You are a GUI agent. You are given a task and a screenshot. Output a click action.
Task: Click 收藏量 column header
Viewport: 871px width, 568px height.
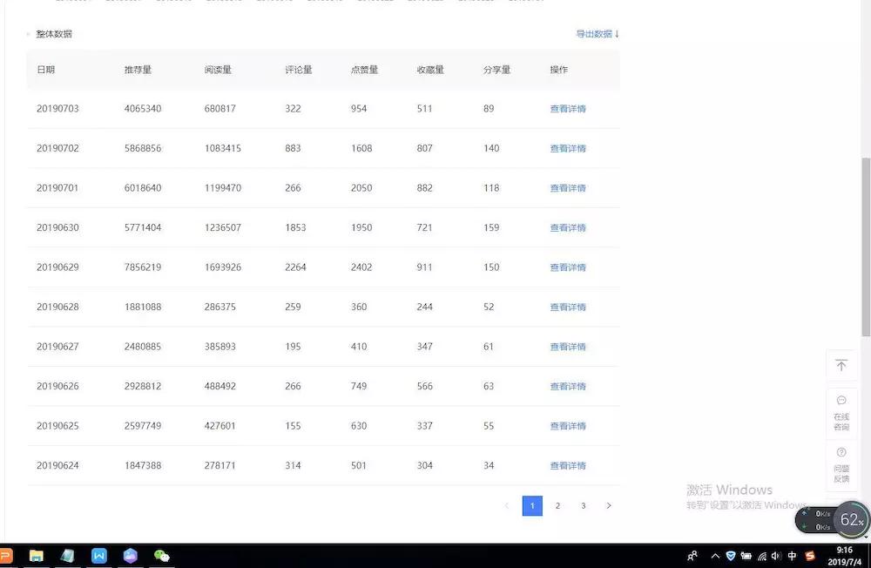[x=430, y=70]
